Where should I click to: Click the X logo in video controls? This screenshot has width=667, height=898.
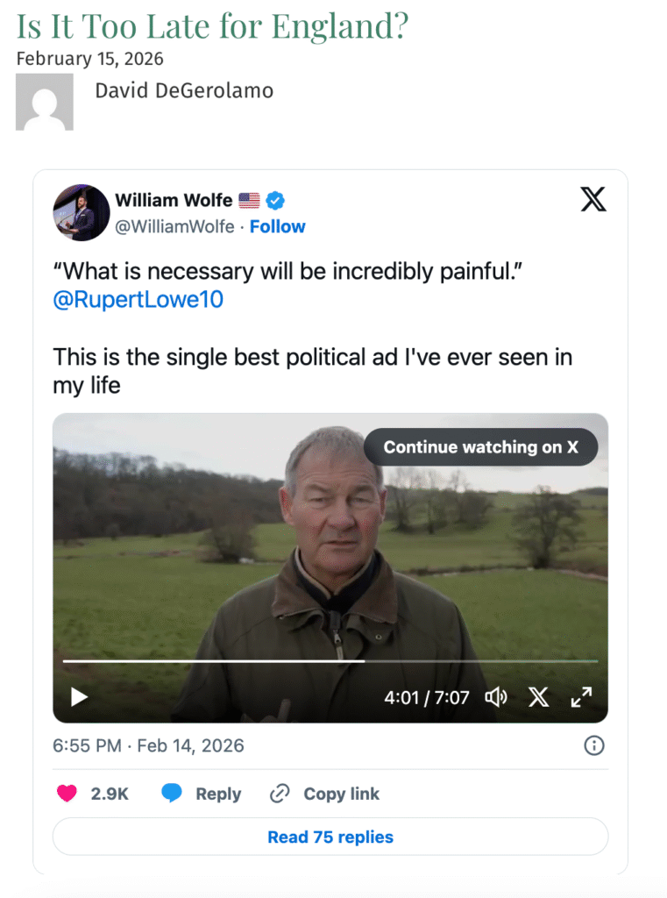(538, 697)
